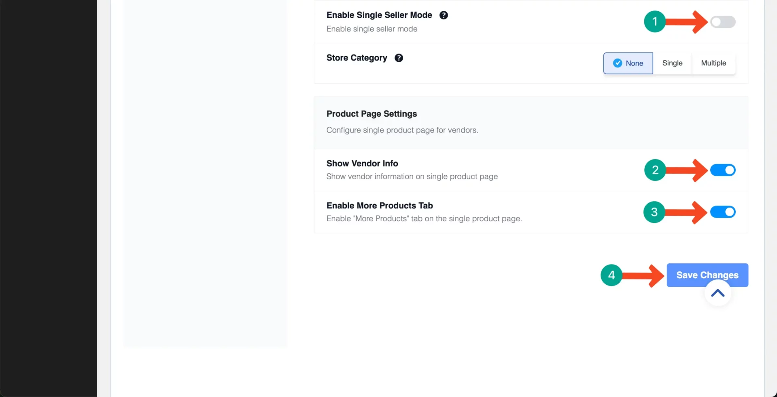Viewport: 777px width, 397px height.
Task: Click red arrow pointing at Save Changes
Action: click(643, 276)
